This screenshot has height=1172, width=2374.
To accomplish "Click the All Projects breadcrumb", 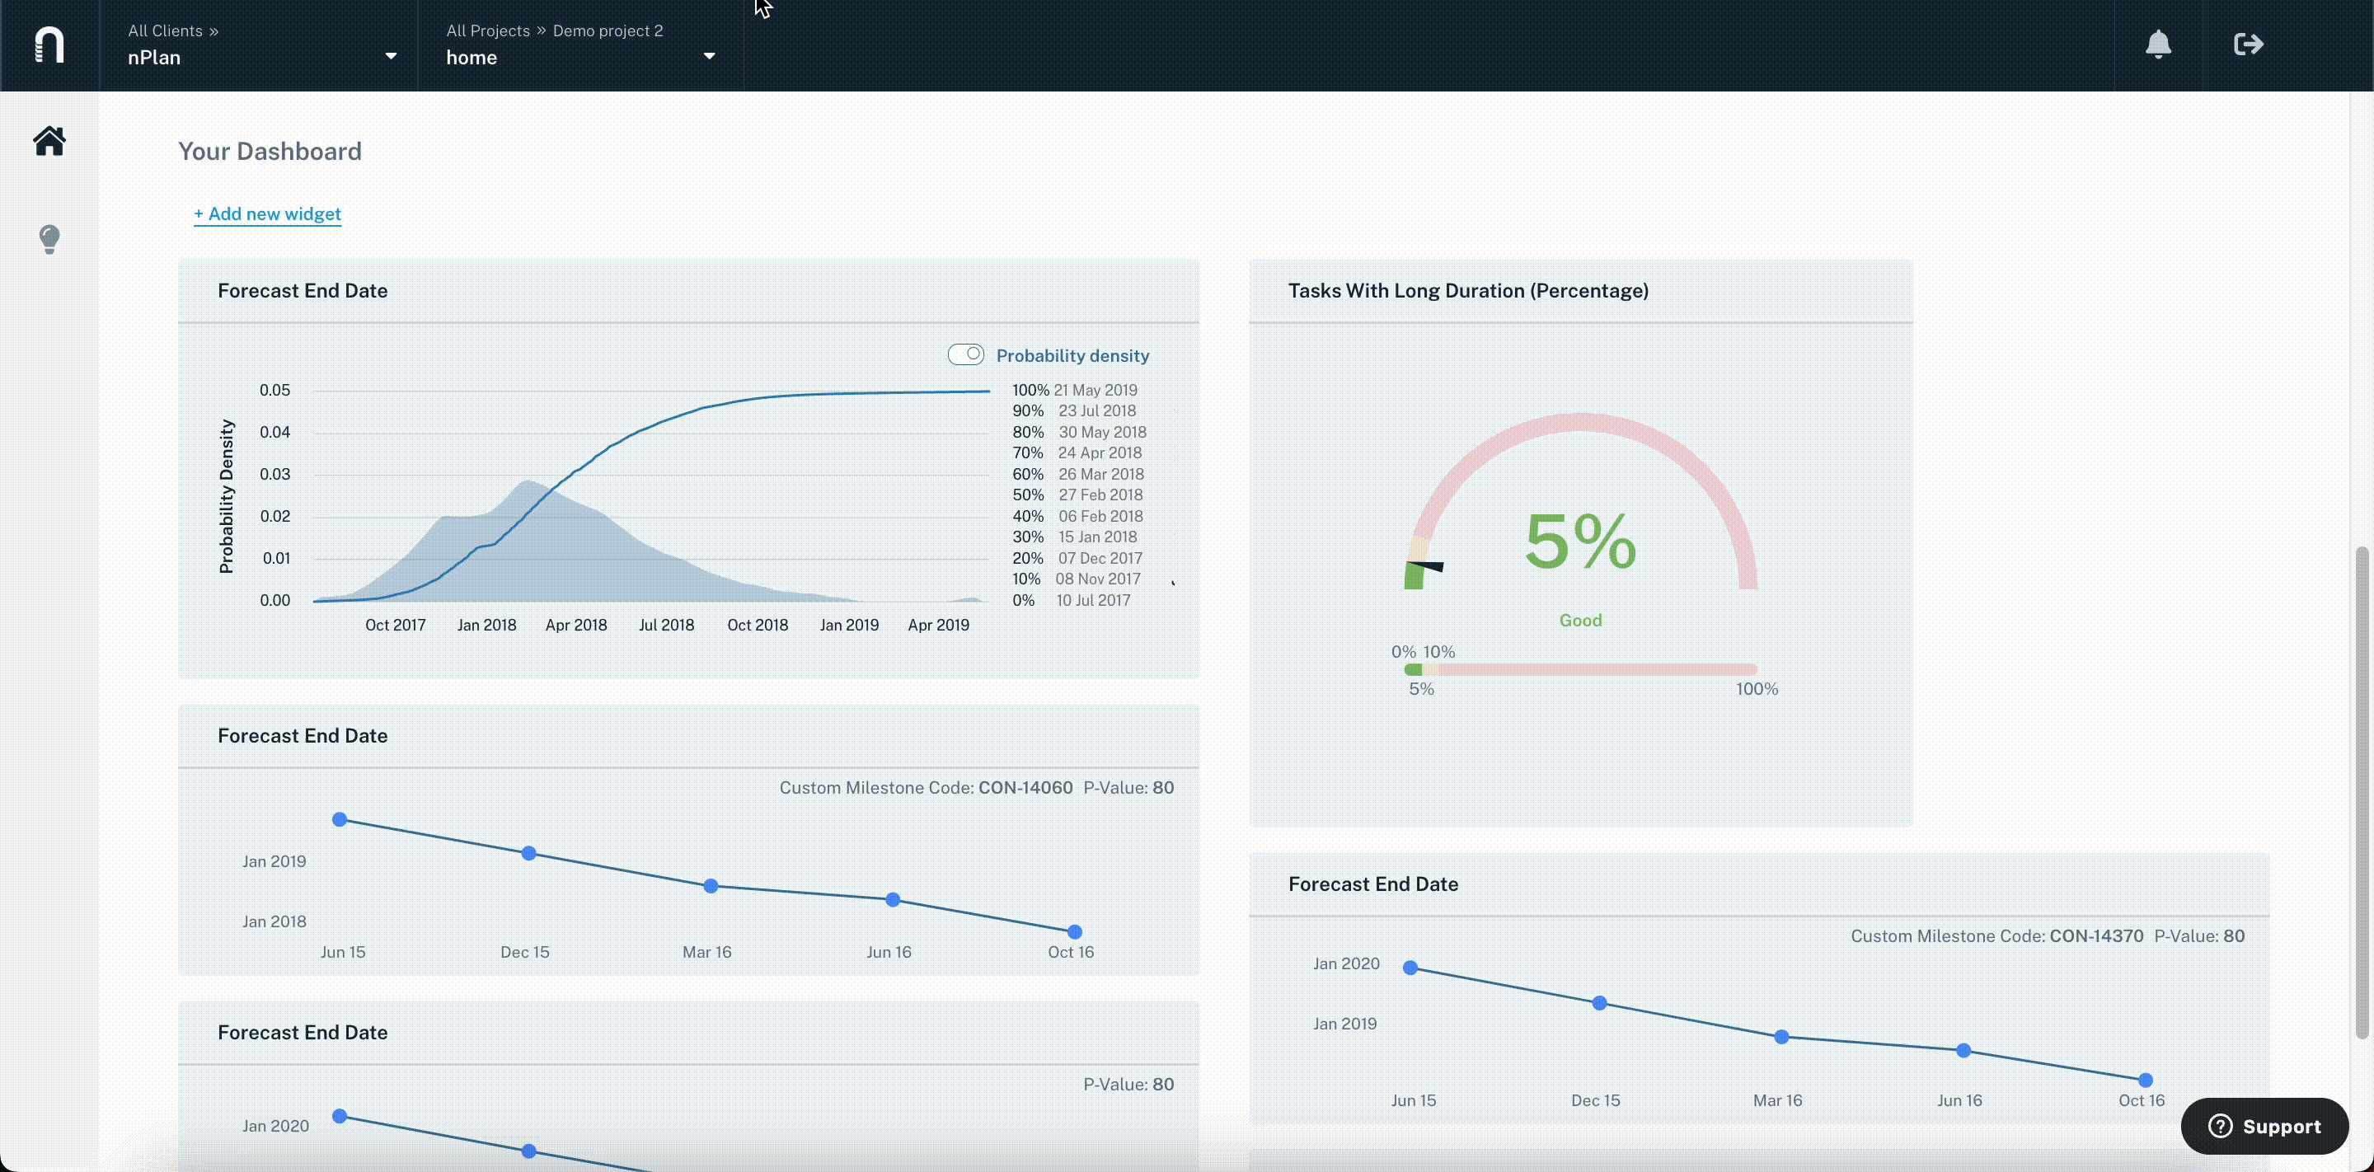I will coord(487,30).
